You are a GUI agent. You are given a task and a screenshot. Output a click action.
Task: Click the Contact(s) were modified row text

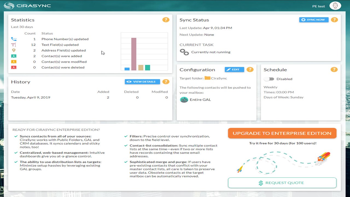[x=64, y=62]
